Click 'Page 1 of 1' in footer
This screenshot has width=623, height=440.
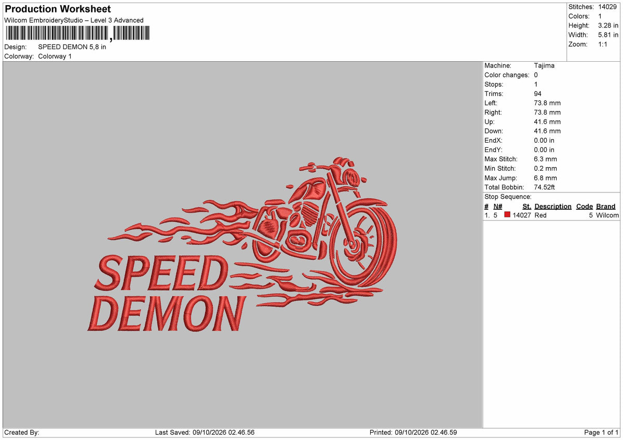[601, 433]
